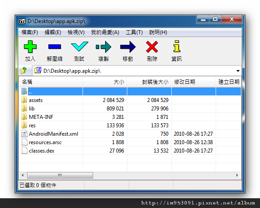Click the scrollbar right arrow

(237, 175)
